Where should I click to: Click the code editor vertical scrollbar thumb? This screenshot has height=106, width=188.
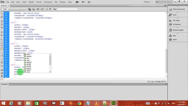tap(167, 61)
